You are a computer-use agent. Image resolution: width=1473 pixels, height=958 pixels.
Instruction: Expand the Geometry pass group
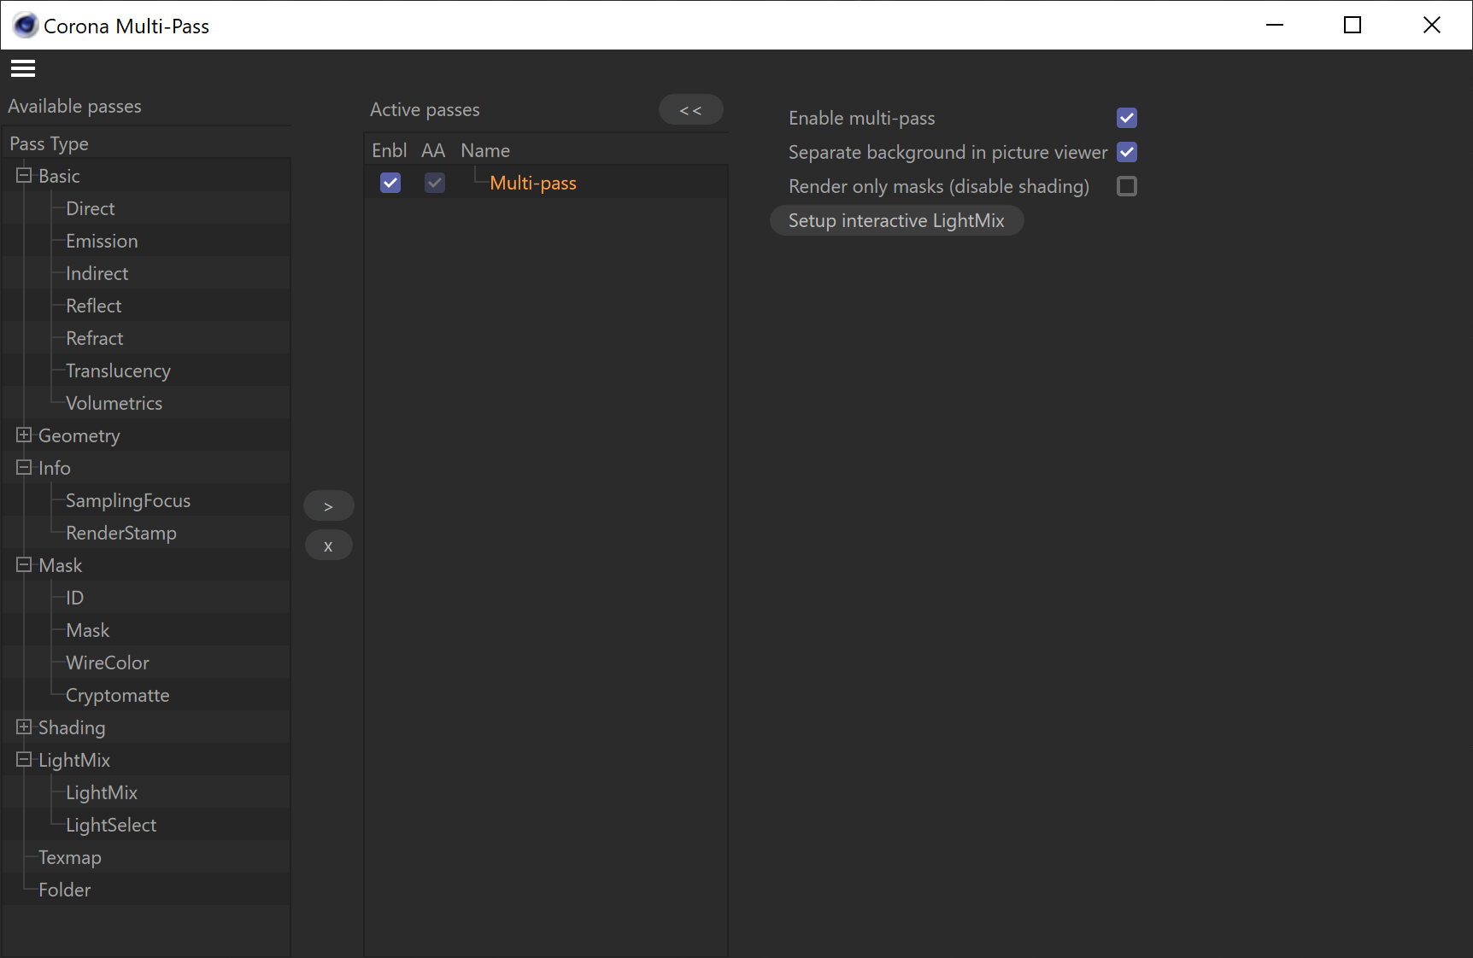click(x=24, y=435)
